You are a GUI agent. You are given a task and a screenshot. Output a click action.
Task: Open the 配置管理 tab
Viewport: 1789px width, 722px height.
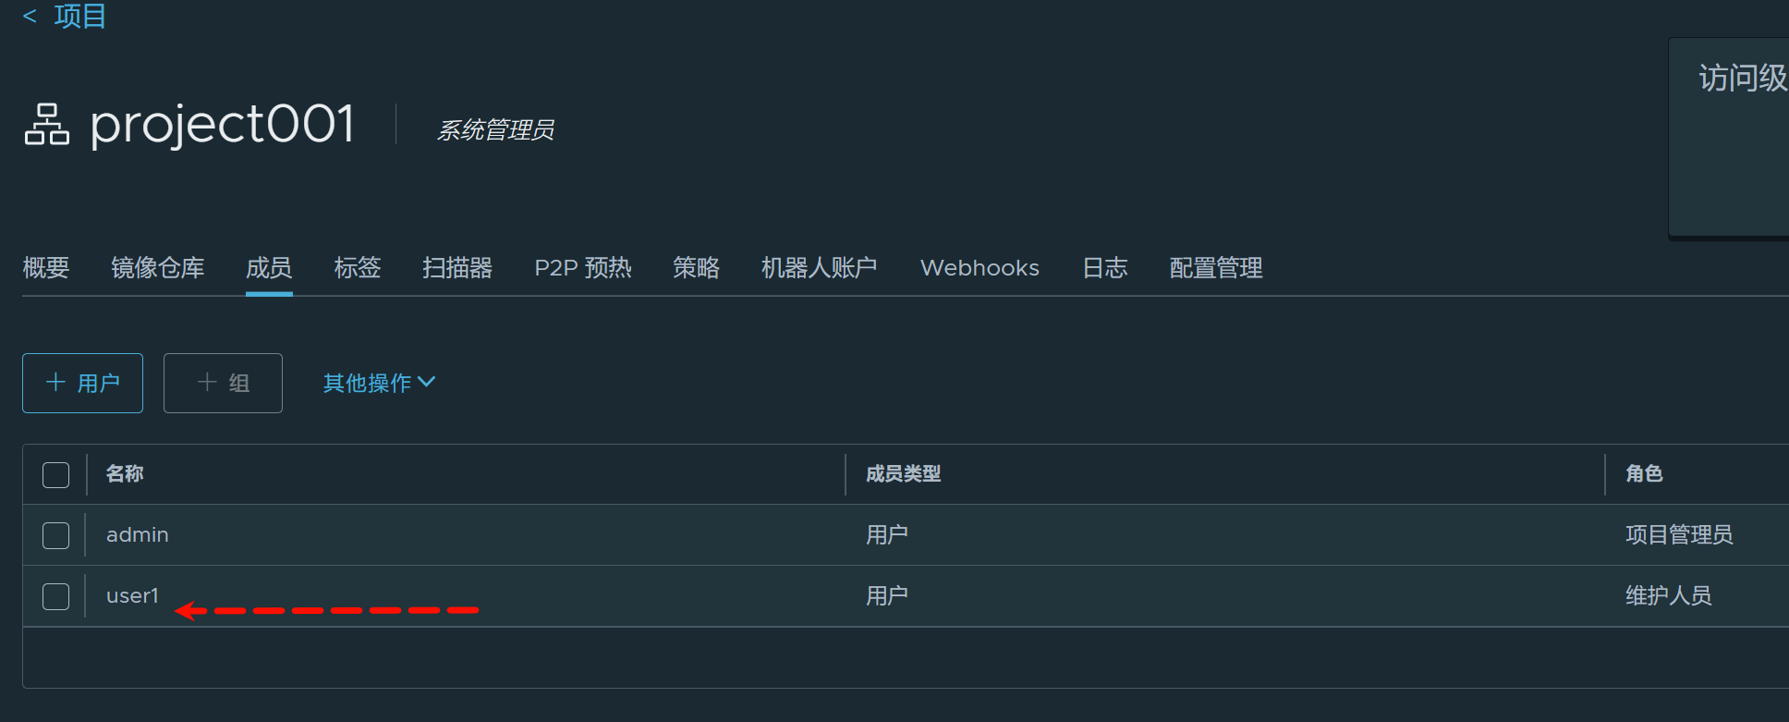1216,268
